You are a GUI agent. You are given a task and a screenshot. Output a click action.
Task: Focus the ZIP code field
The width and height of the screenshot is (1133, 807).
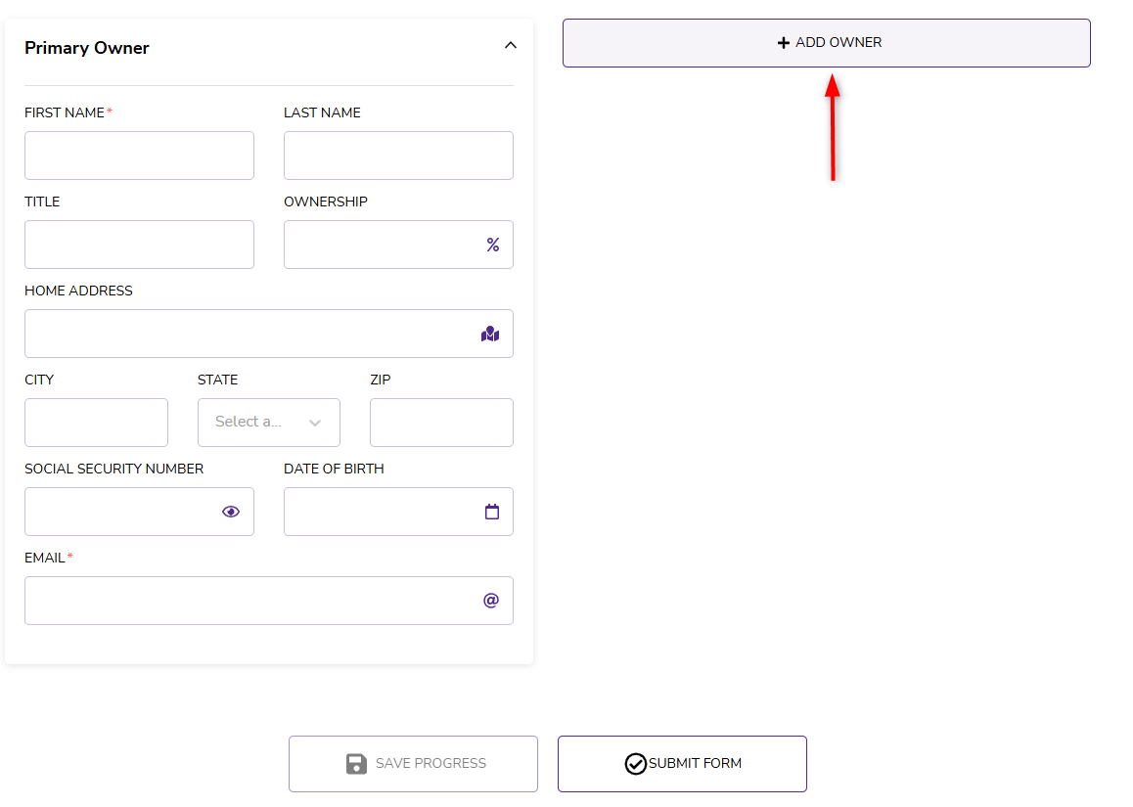tap(441, 423)
